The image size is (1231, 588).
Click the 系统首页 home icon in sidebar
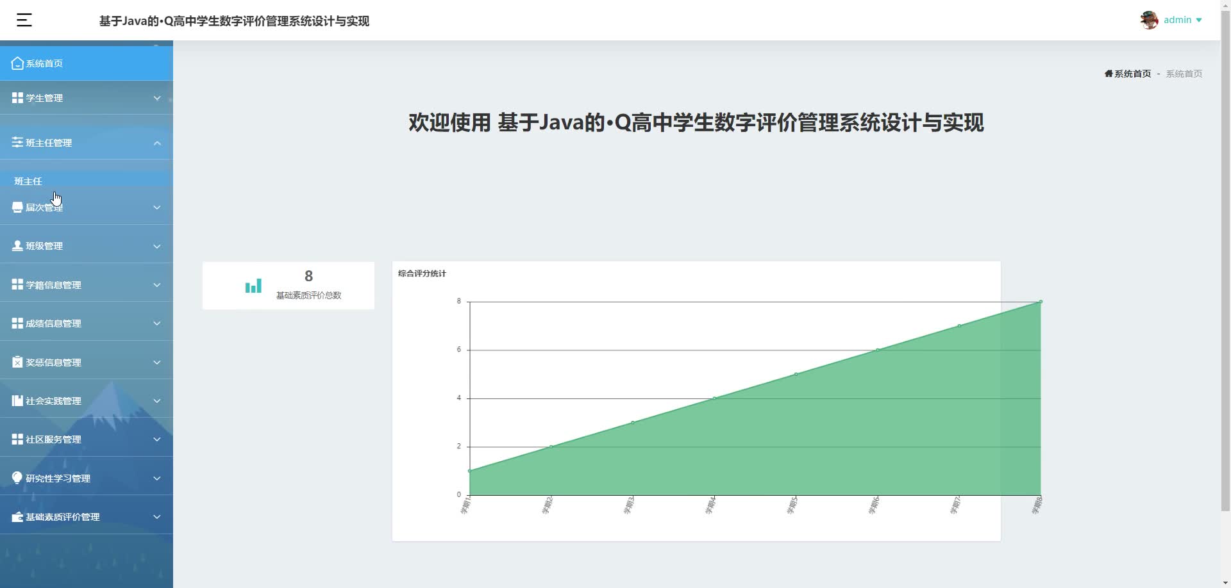(x=17, y=63)
